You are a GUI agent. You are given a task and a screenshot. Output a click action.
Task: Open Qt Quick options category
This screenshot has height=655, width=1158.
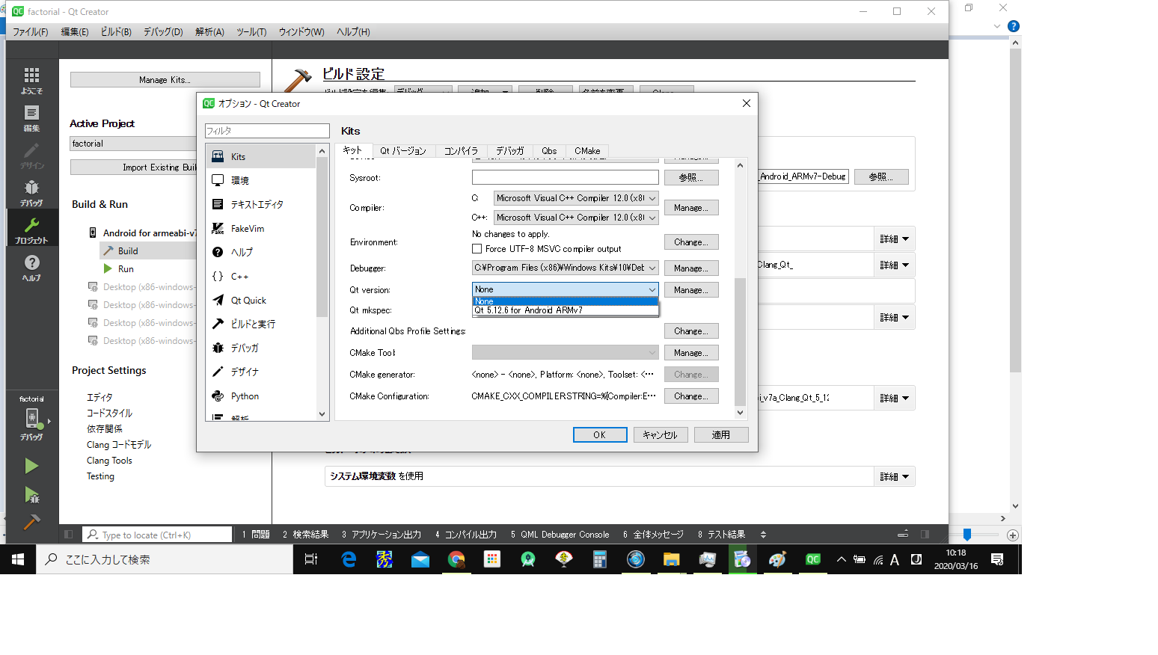tap(262, 300)
